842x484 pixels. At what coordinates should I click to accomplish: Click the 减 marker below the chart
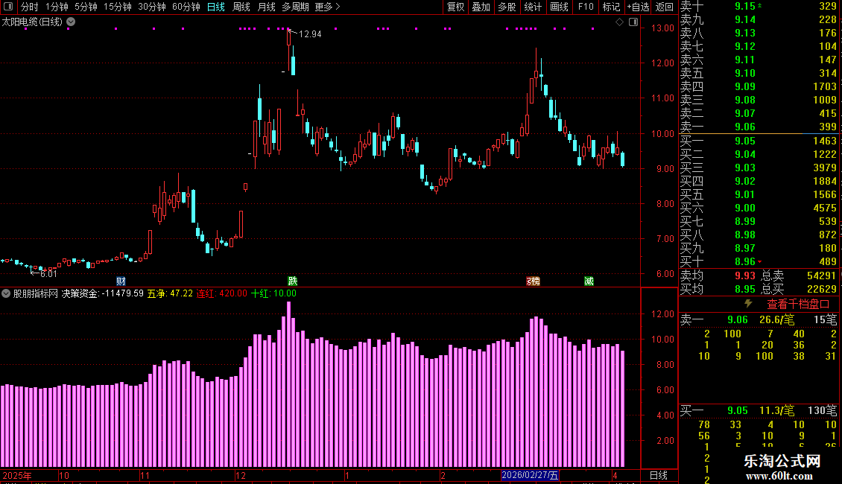589,281
